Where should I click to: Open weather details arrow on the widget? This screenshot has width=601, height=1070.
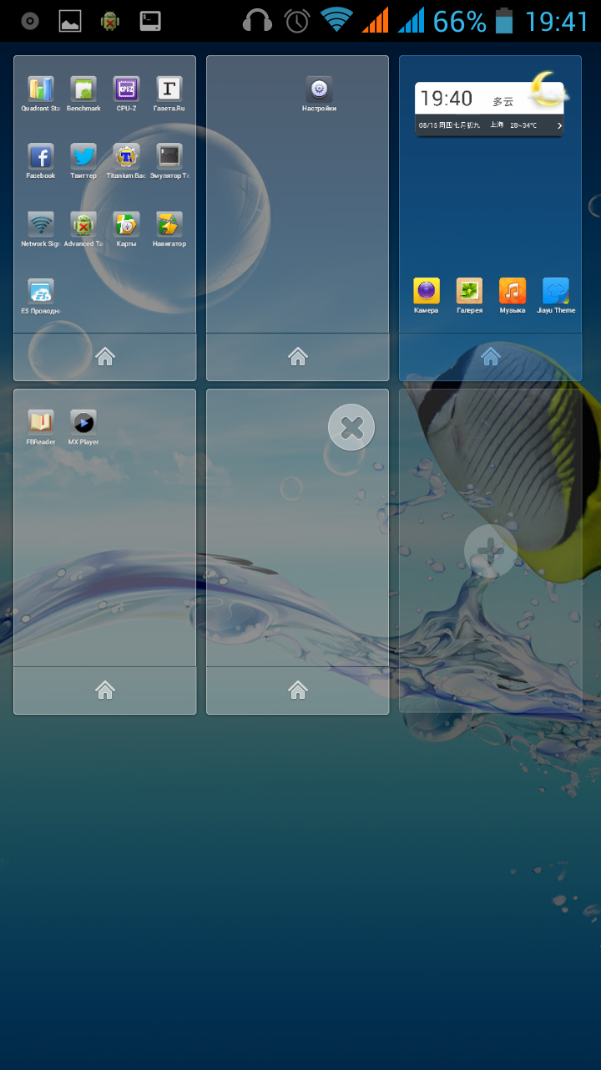(559, 126)
